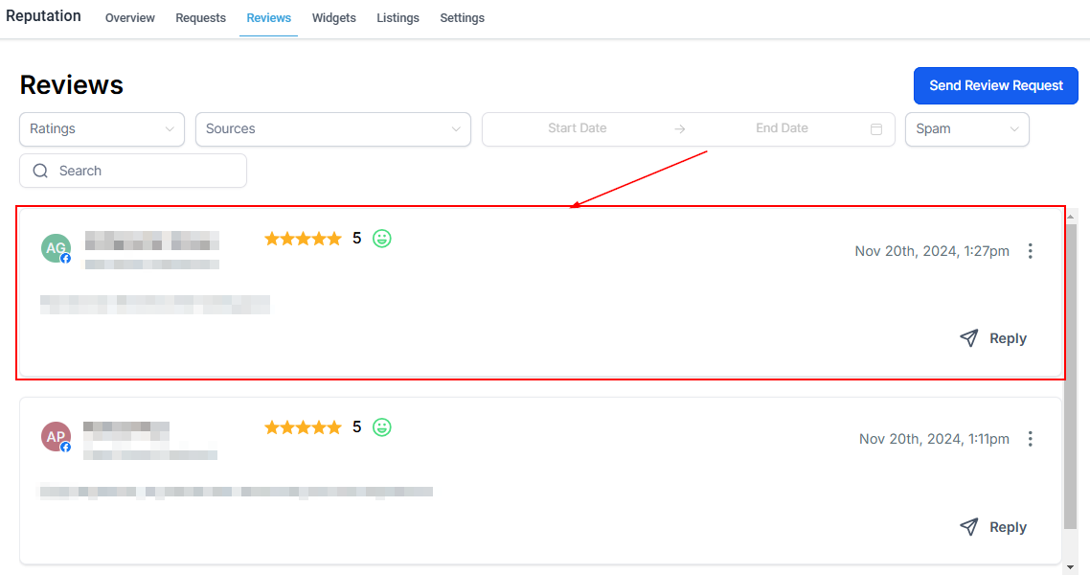Expand the Ratings filter dropdown
The height and width of the screenshot is (575, 1090).
[x=102, y=129]
